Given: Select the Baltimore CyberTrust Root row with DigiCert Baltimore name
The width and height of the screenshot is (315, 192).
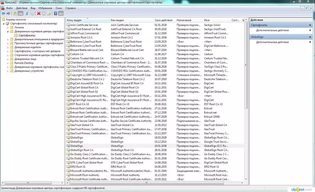Looking at the screenshot, I should point(155,46).
